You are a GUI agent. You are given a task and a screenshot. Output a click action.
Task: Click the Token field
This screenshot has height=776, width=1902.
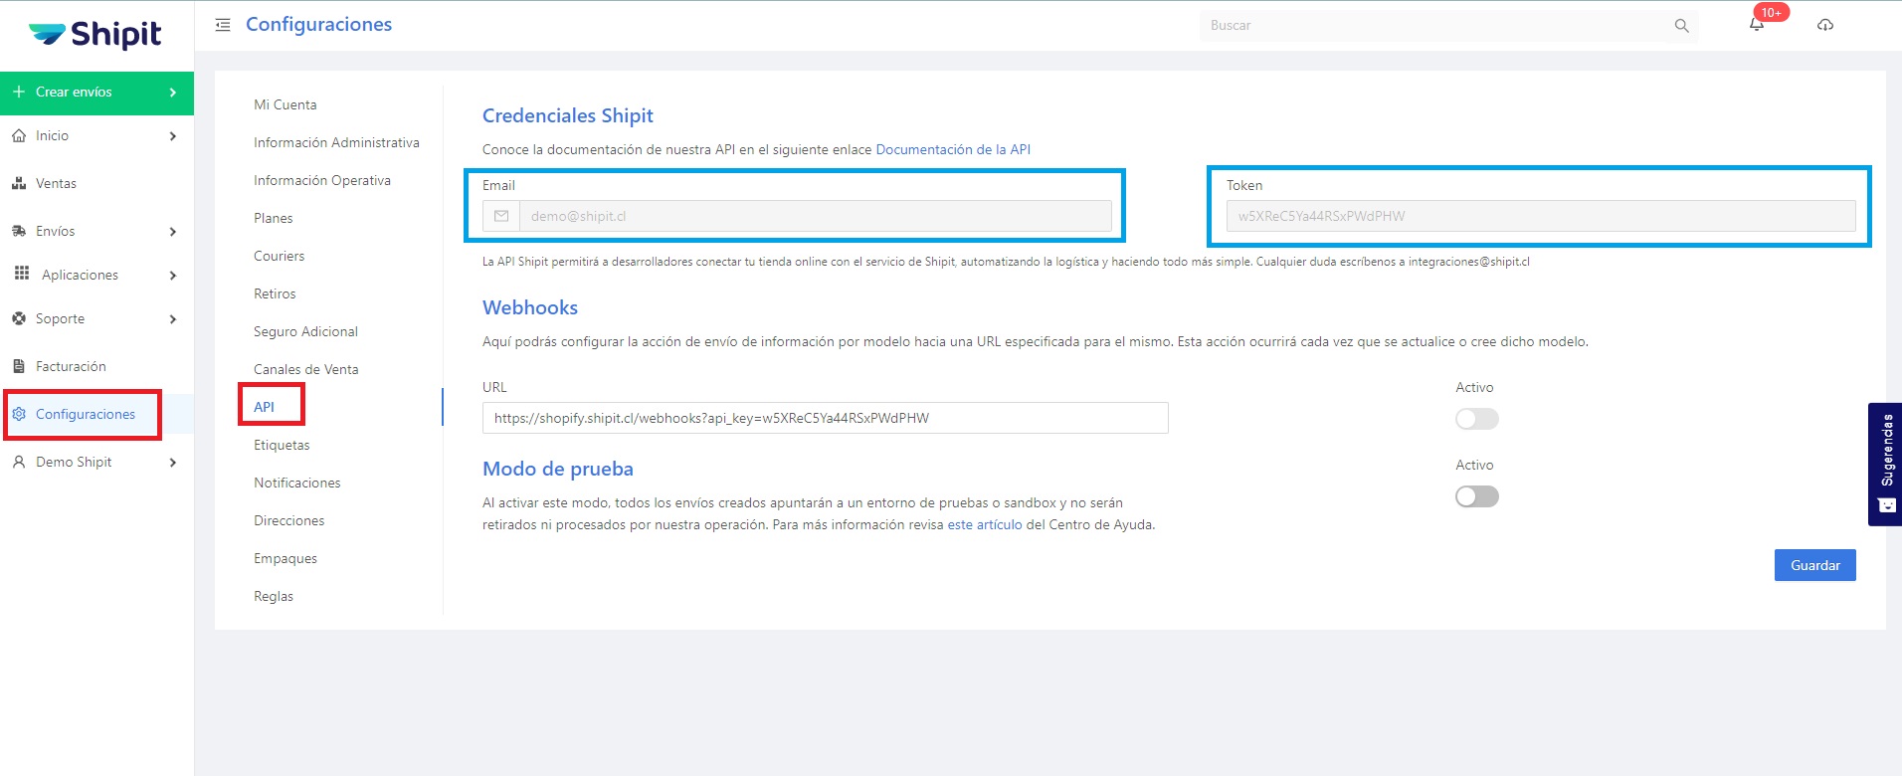tap(1541, 216)
